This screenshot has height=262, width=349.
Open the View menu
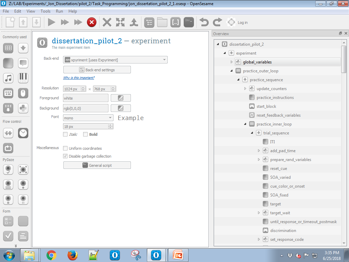pos(31,11)
